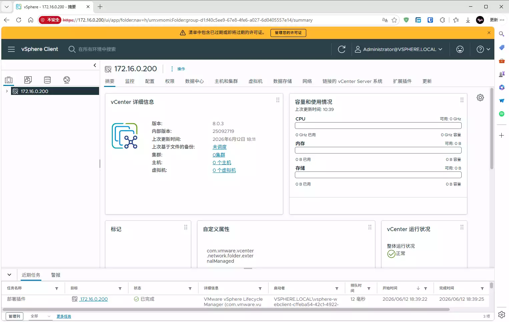Open the vSphere Client hamburger menu
The width and height of the screenshot is (509, 322).
tap(11, 49)
